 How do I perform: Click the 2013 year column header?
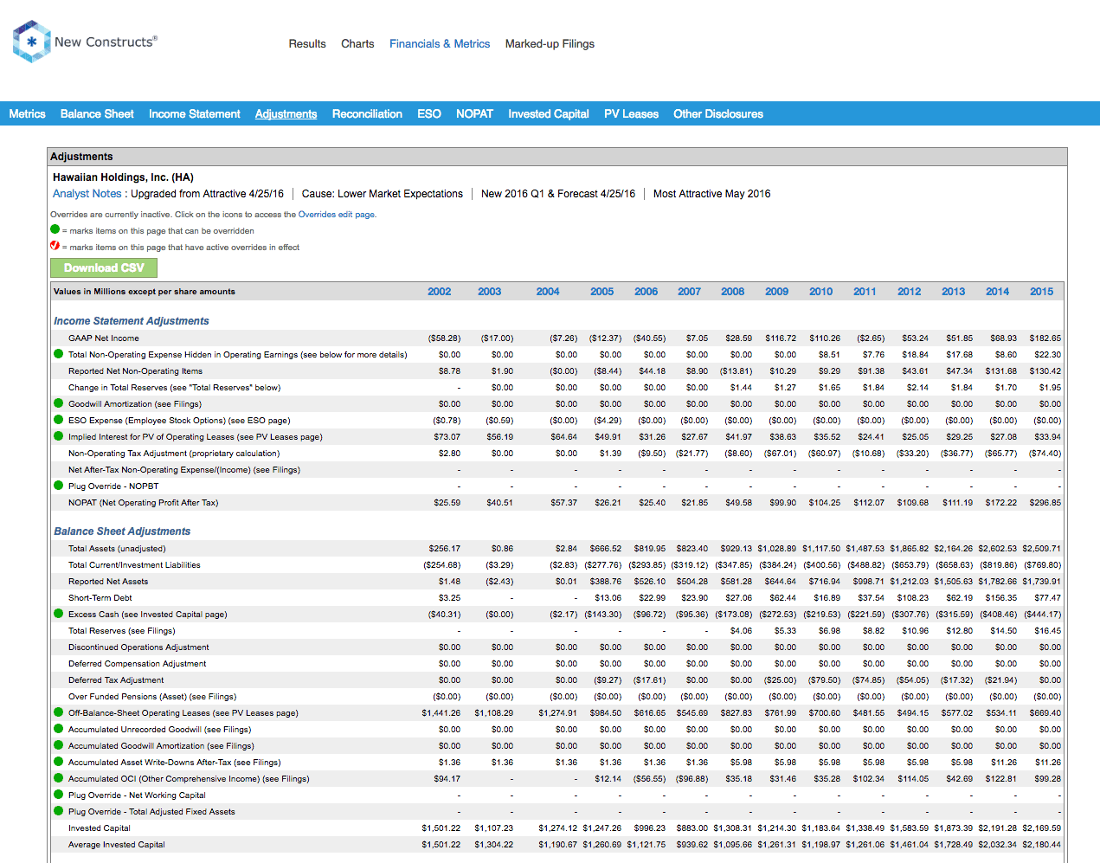point(954,292)
